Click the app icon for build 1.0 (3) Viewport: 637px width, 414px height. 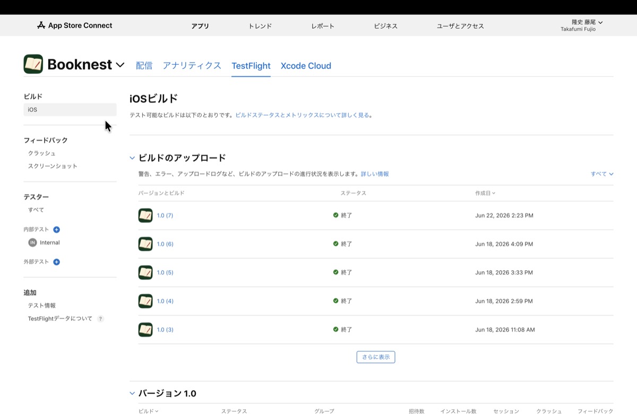pos(145,330)
